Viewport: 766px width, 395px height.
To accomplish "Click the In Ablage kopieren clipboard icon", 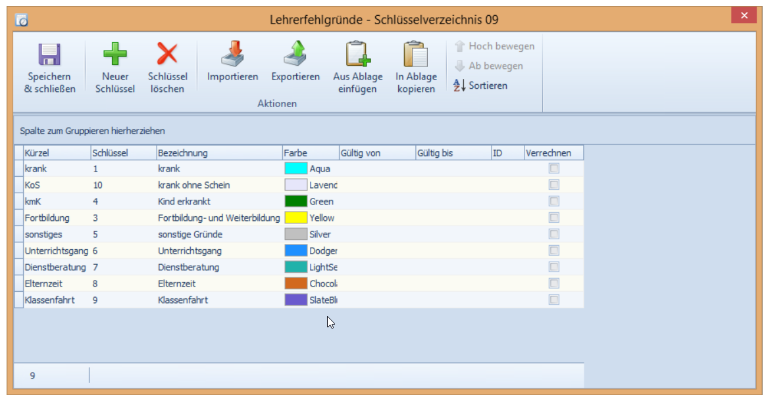I will tap(416, 54).
